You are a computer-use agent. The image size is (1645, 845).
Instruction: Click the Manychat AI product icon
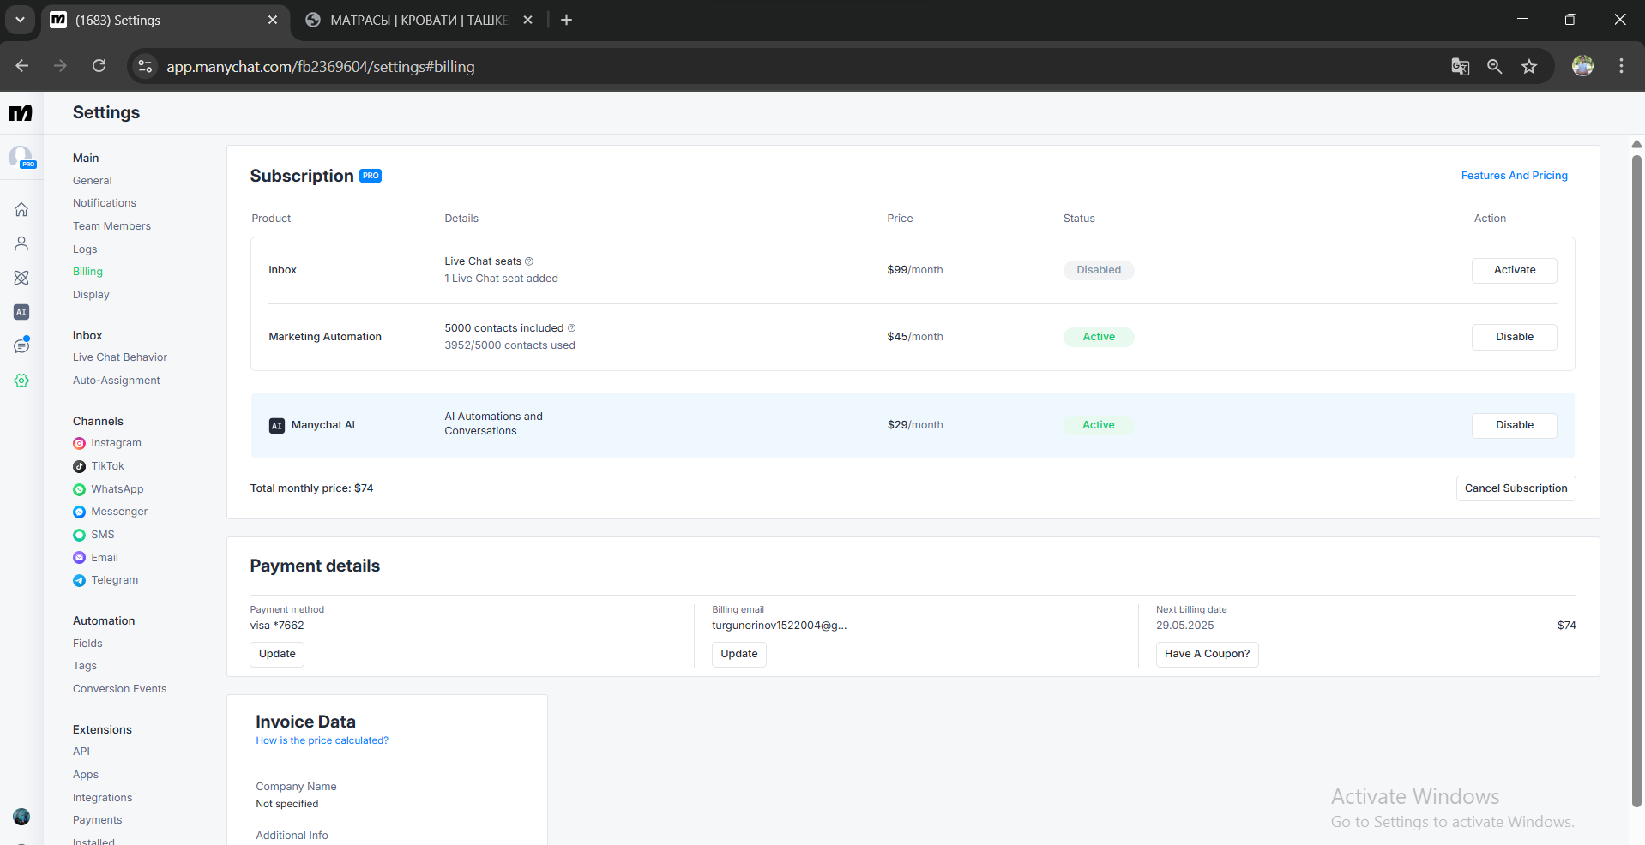(x=277, y=426)
